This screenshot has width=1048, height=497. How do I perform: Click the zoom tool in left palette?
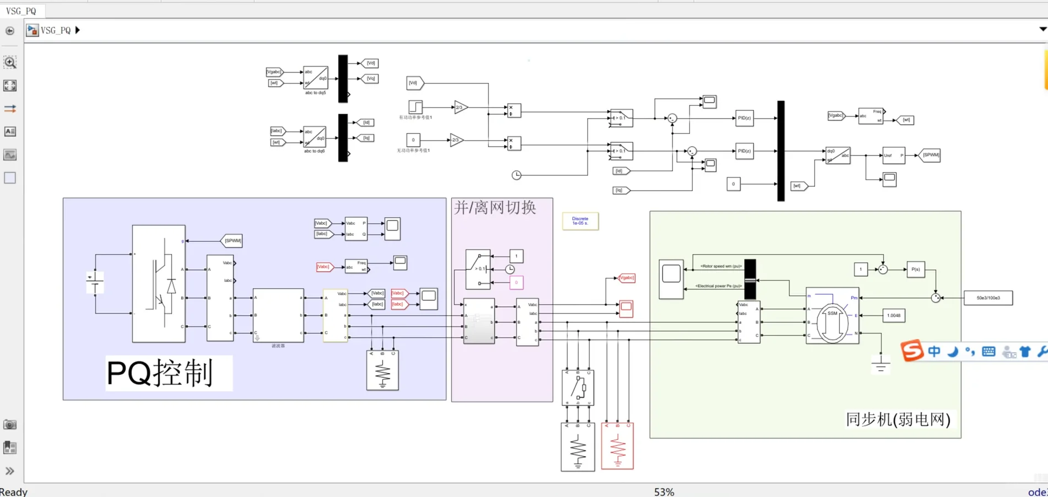click(10, 62)
